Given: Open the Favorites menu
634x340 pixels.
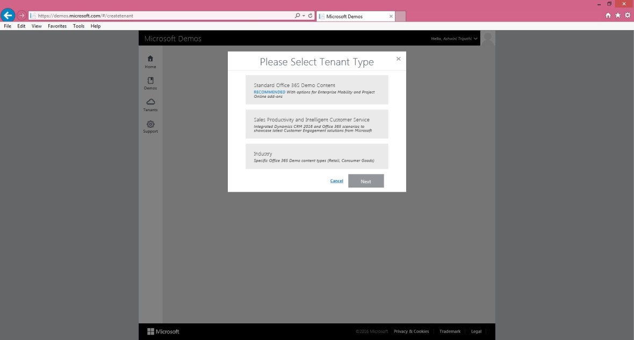Looking at the screenshot, I should pos(57,26).
